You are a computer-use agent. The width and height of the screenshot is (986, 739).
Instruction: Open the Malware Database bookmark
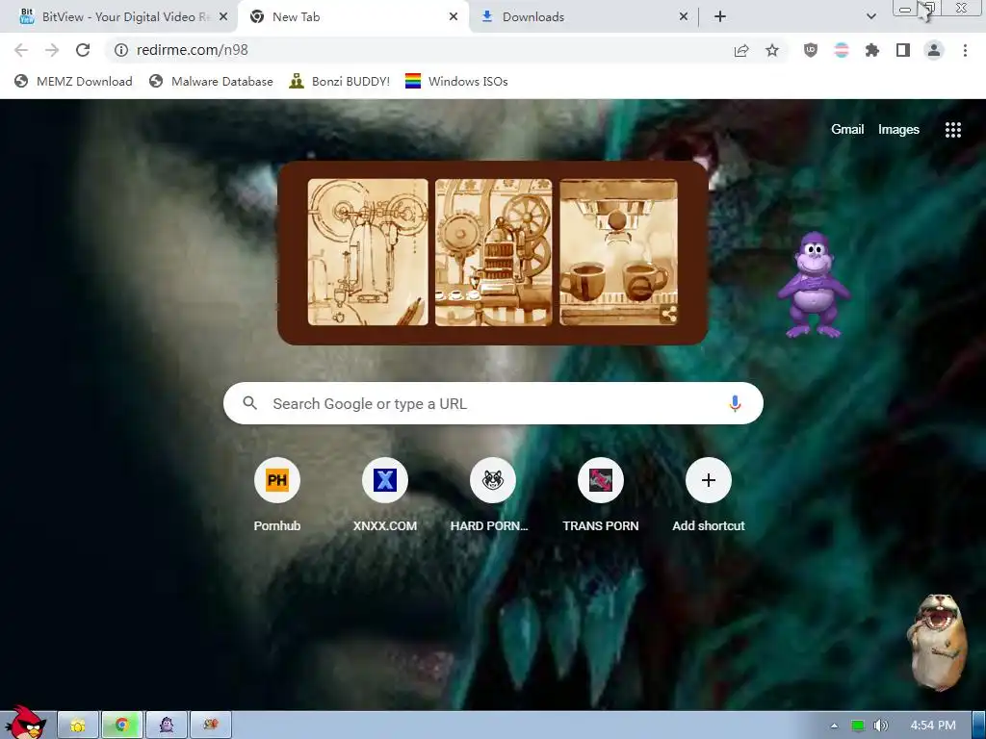tap(211, 81)
